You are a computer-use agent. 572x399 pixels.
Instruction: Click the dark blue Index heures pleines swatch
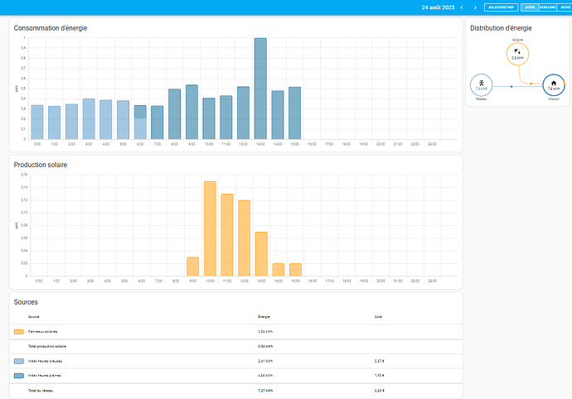pos(19,375)
